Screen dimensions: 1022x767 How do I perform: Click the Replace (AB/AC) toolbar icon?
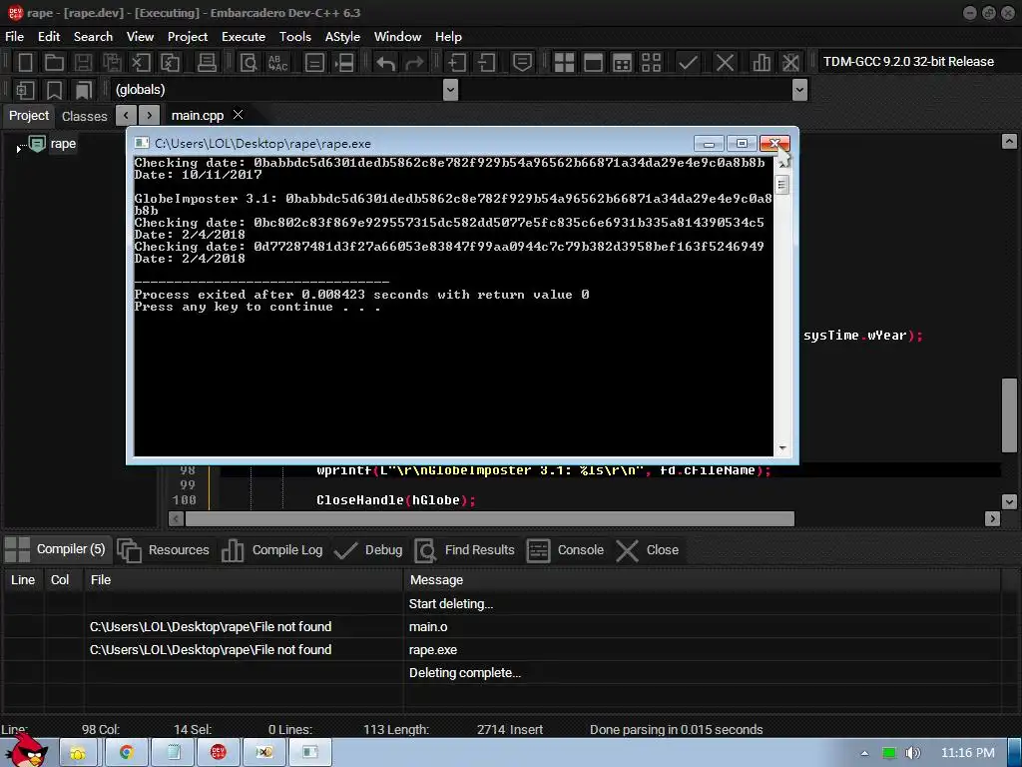277,63
